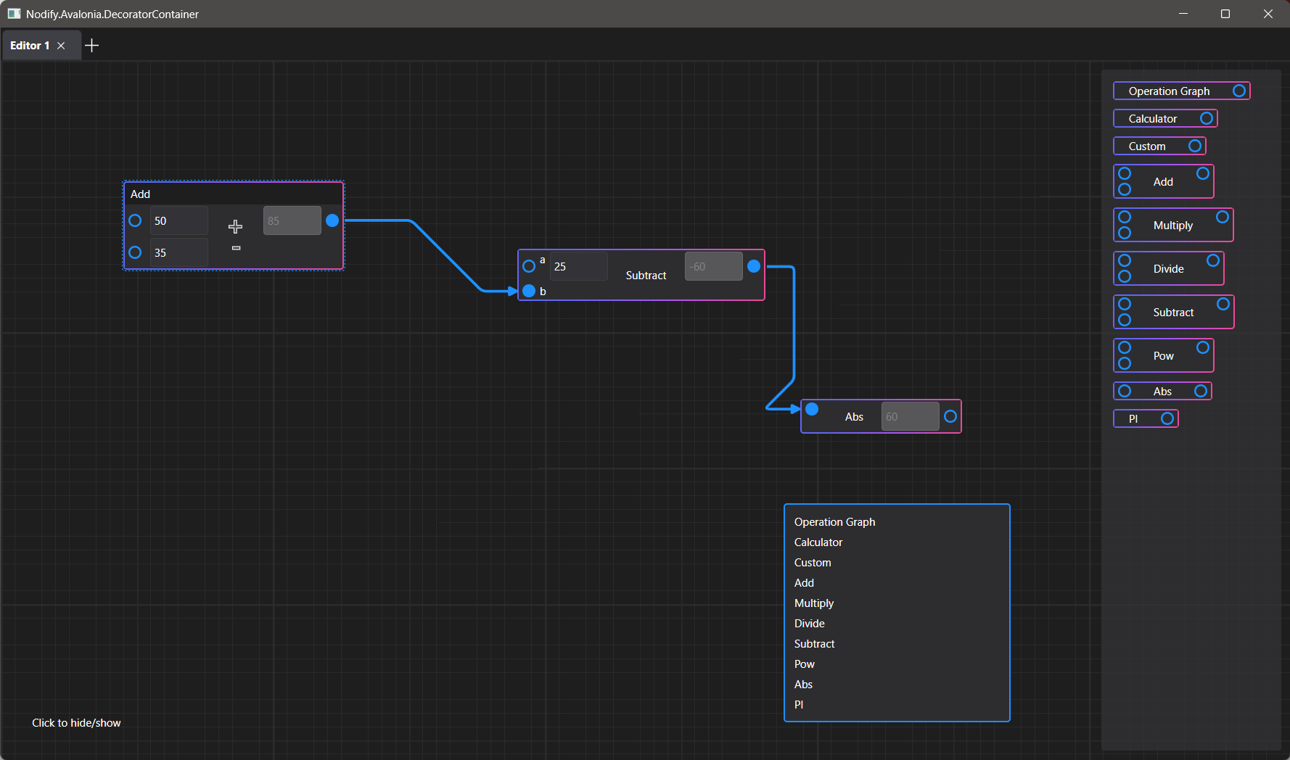The width and height of the screenshot is (1290, 760).
Task: Select the Custom node in side panel
Action: pyautogui.click(x=1159, y=146)
